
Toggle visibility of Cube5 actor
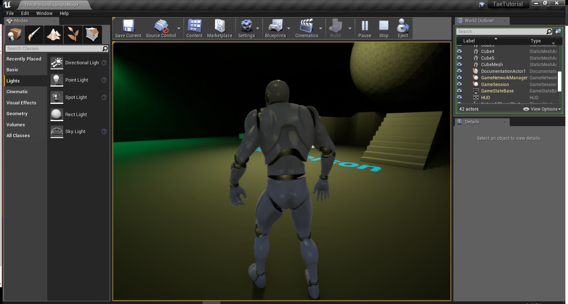pyautogui.click(x=459, y=58)
